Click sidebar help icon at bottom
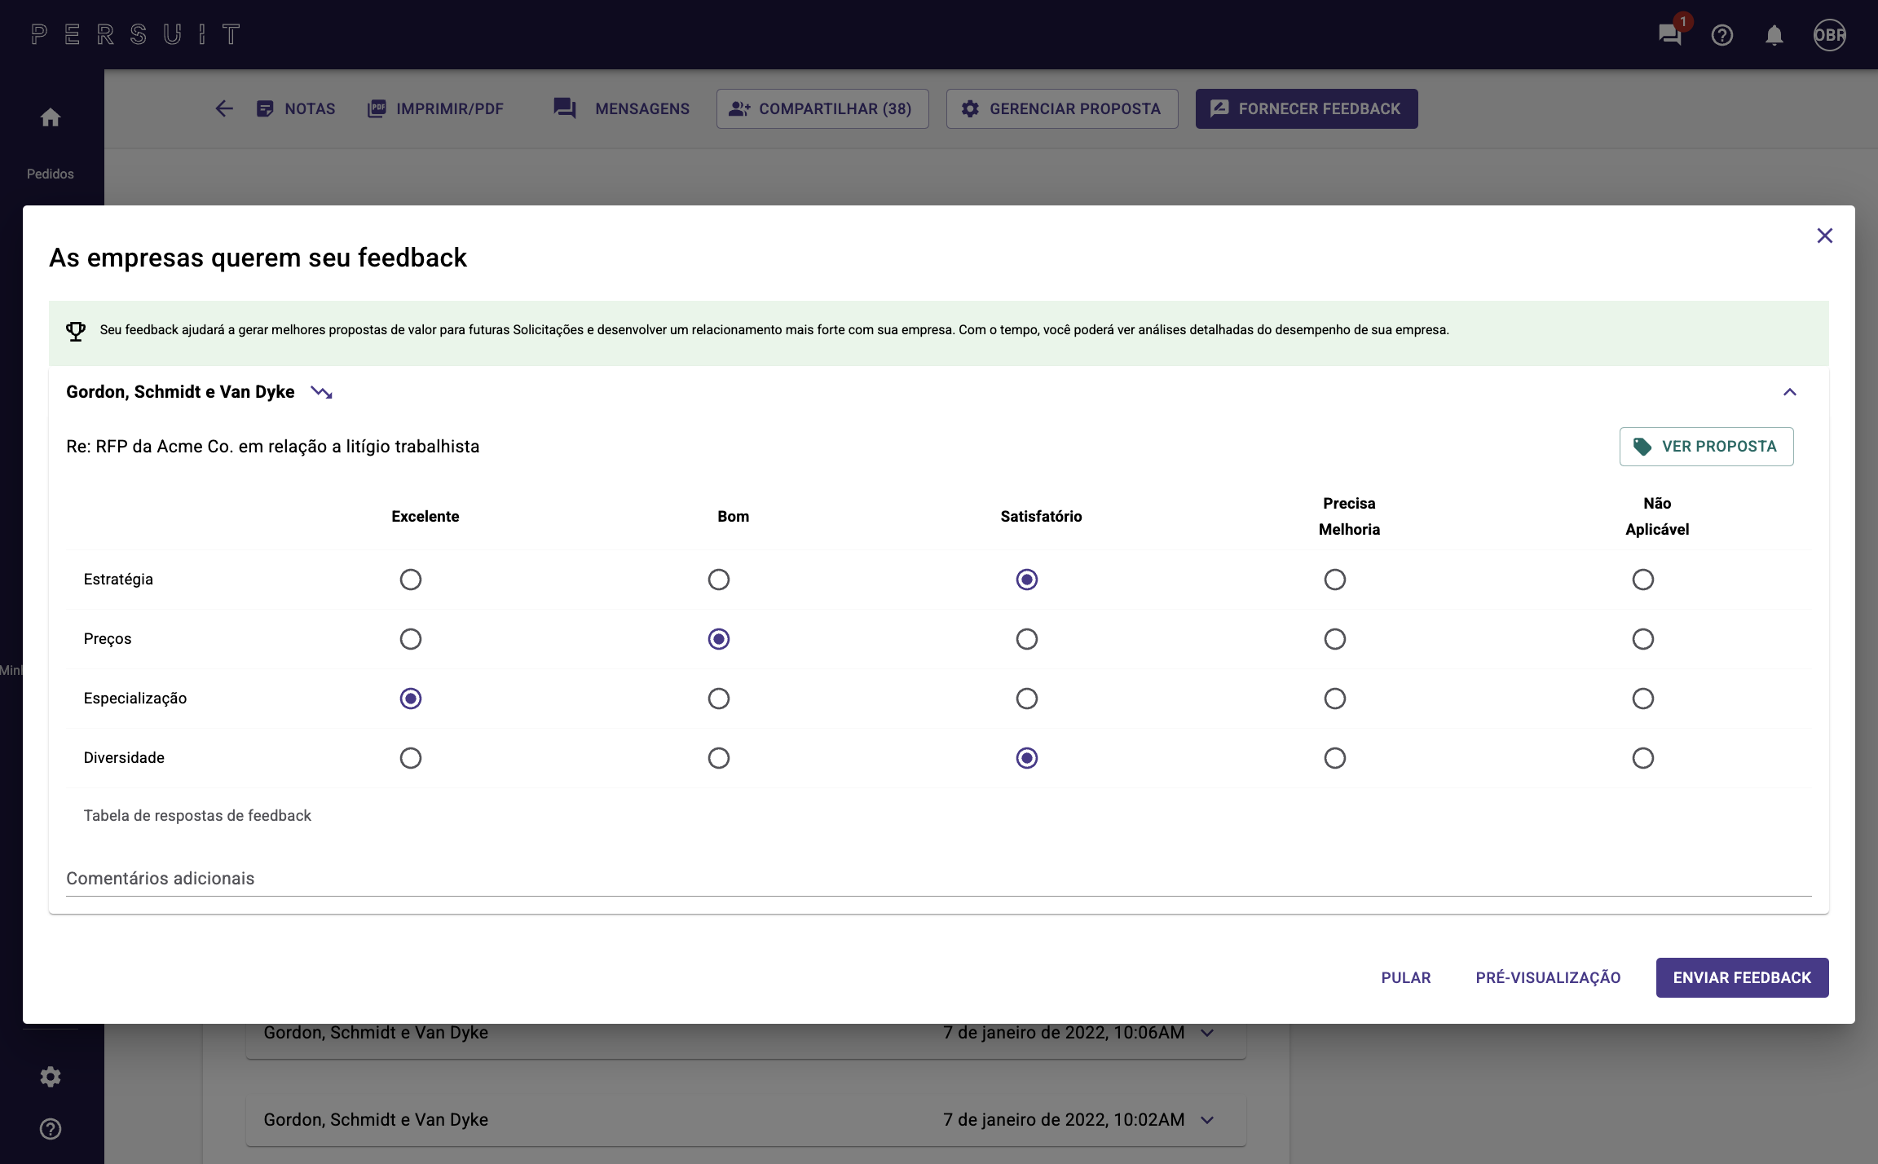Image resolution: width=1878 pixels, height=1164 pixels. point(51,1129)
